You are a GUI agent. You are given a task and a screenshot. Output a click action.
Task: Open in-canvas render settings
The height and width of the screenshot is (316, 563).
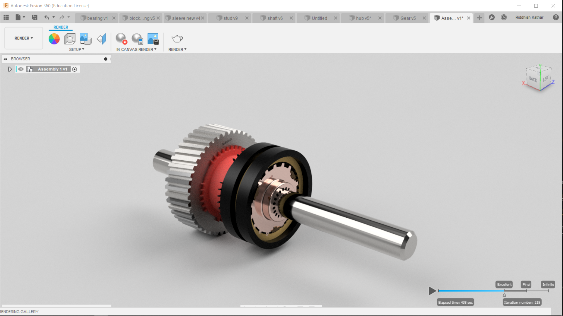coord(137,39)
